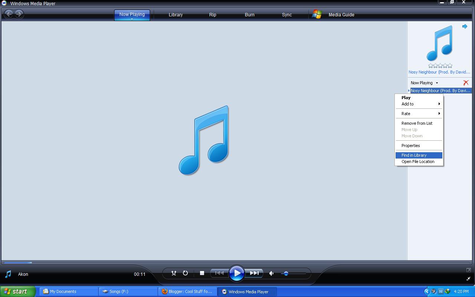Open Properties from the context menu

pyautogui.click(x=419, y=146)
